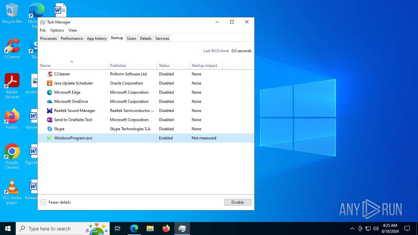
Task: Open the View menu
Action: [72, 30]
